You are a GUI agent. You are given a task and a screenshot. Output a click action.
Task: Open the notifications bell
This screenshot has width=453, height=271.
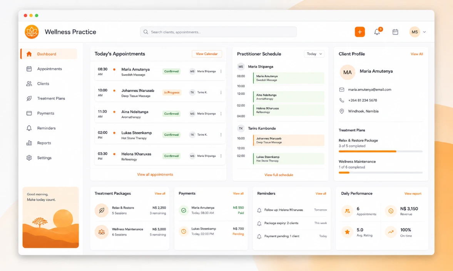click(377, 32)
